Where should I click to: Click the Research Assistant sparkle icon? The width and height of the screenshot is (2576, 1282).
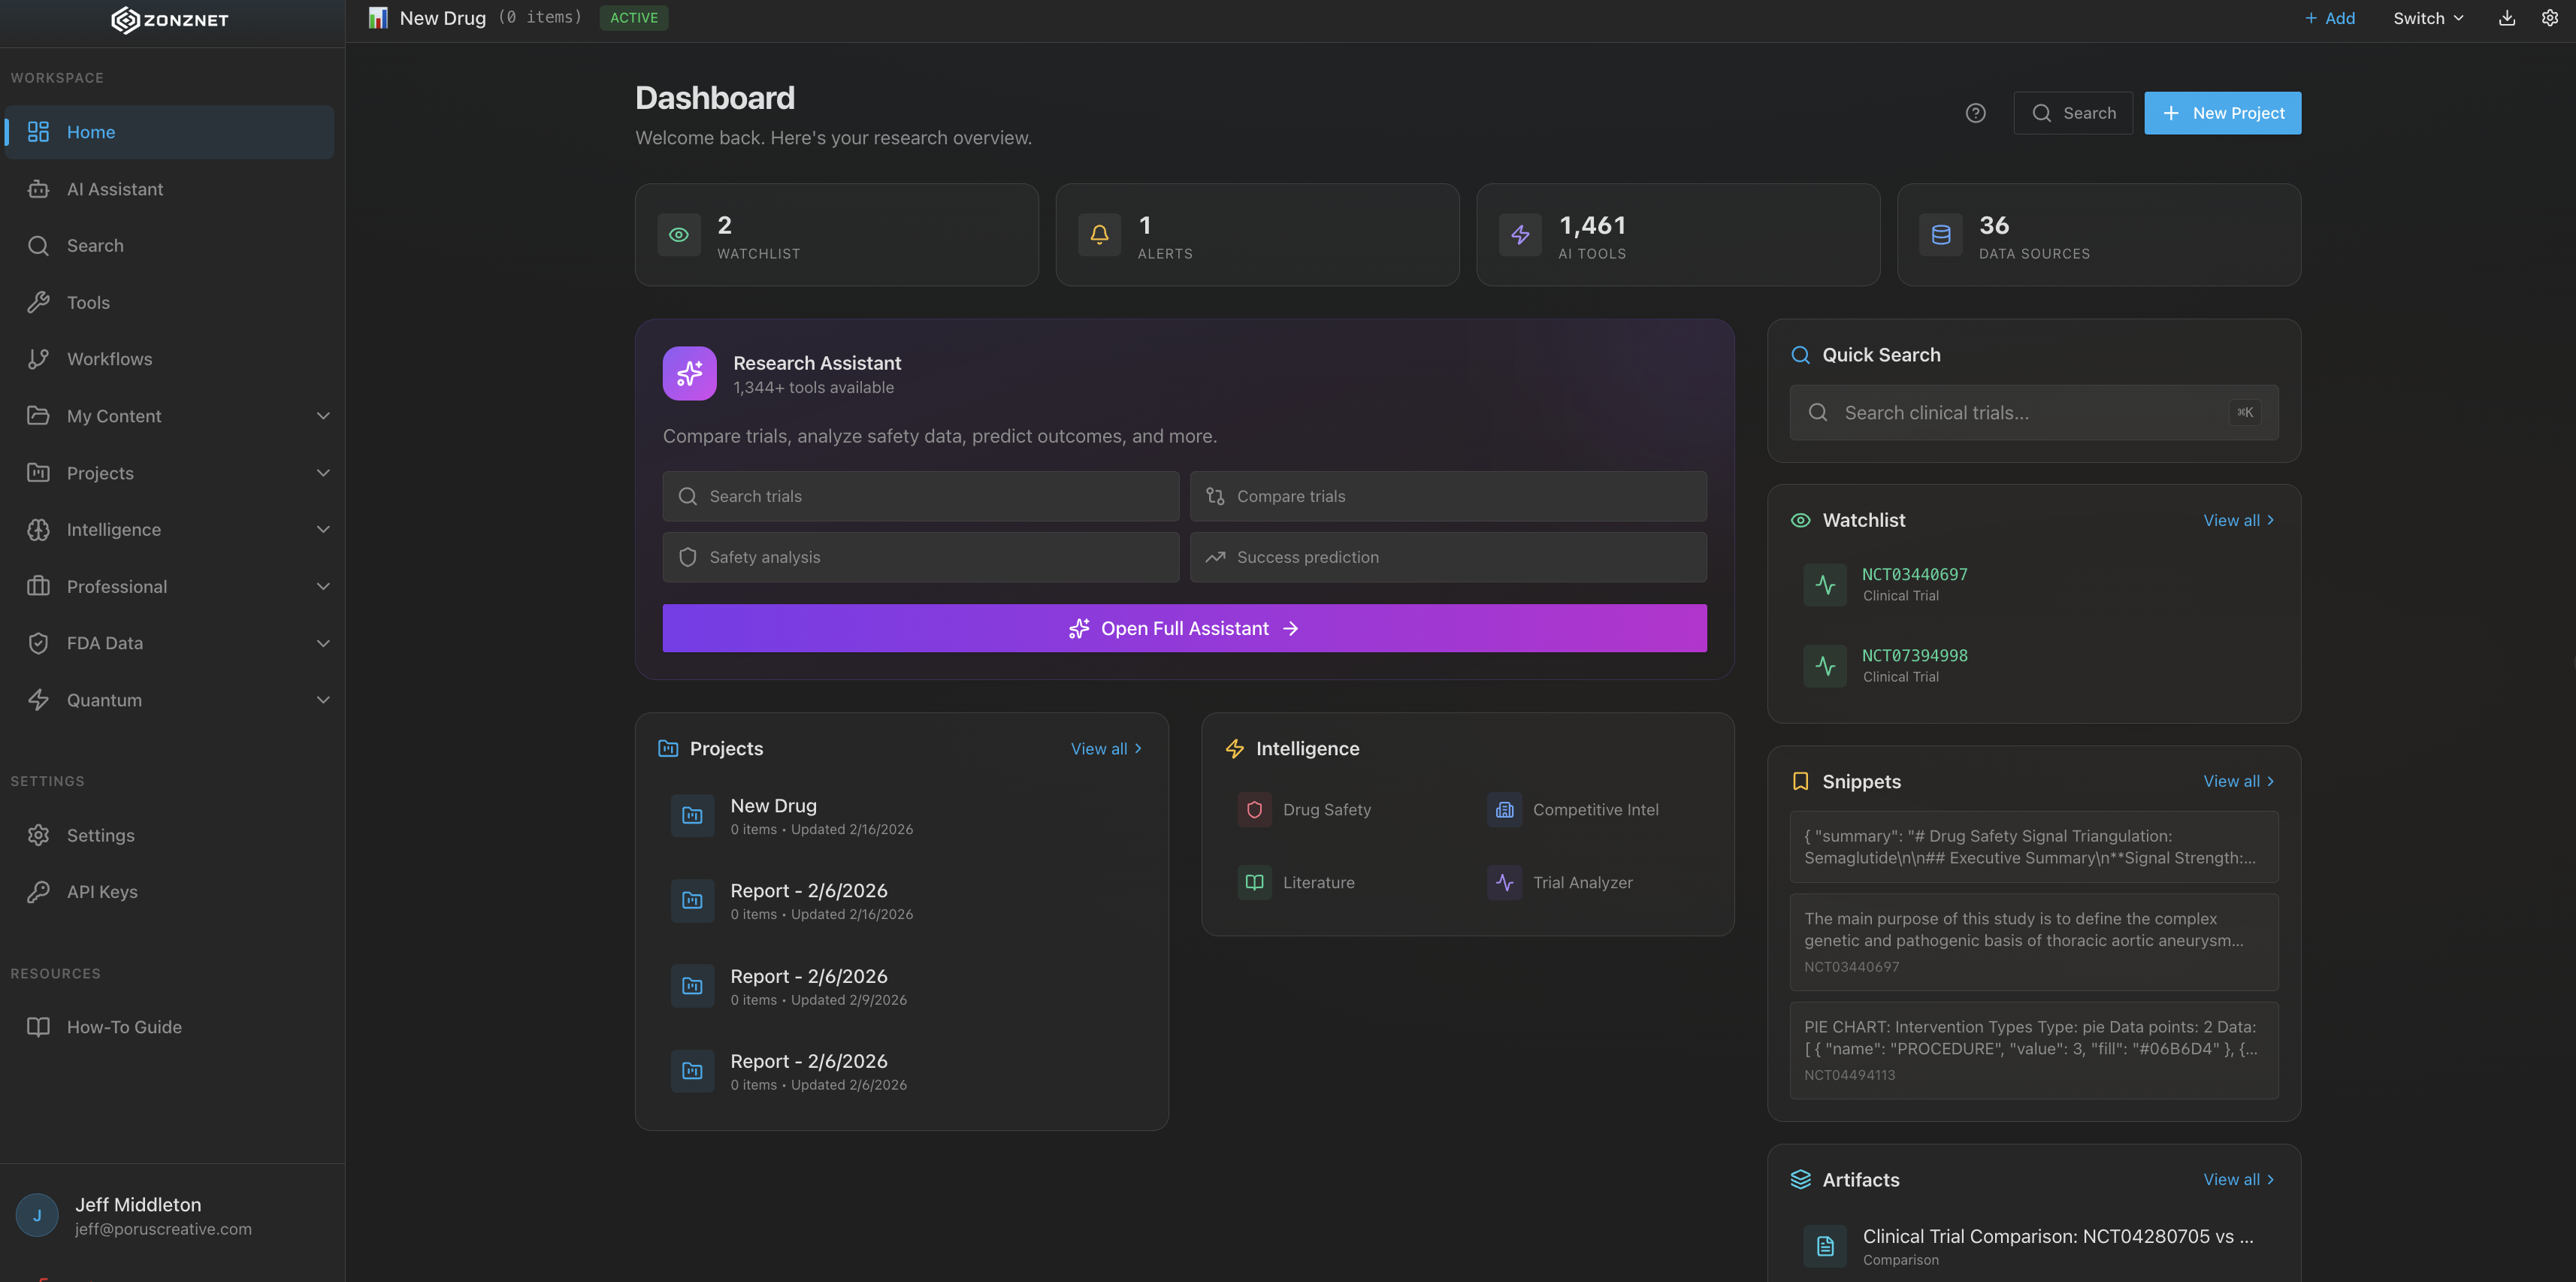(688, 373)
